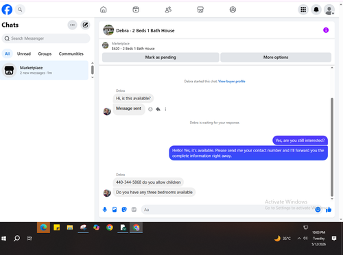
Task: Reply to Message sent with arrow icon
Action: 158,109
